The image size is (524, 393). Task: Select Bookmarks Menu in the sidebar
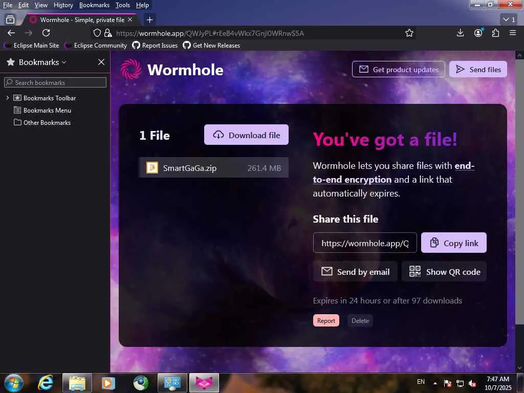pyautogui.click(x=42, y=111)
